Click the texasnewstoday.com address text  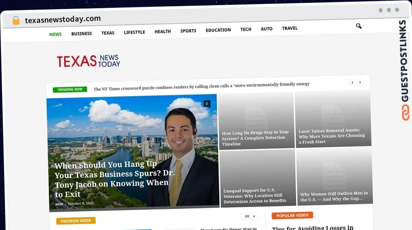coord(63,20)
